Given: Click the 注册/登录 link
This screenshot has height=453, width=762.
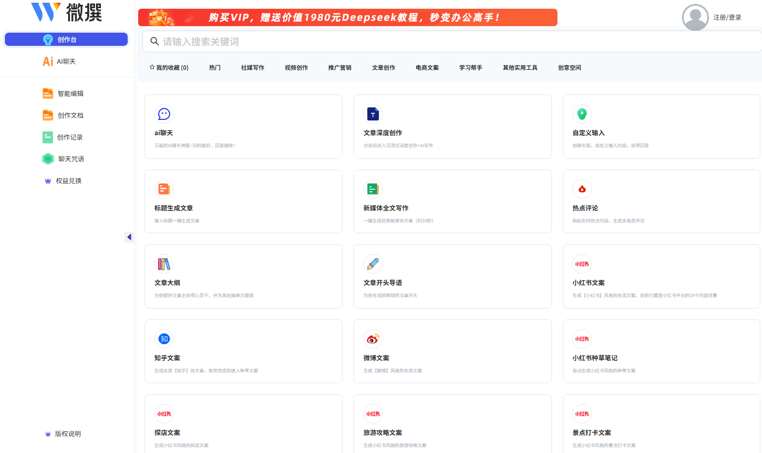Looking at the screenshot, I should pyautogui.click(x=728, y=17).
